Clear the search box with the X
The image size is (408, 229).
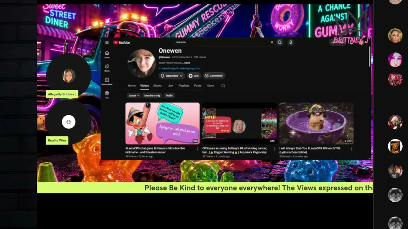click(272, 42)
